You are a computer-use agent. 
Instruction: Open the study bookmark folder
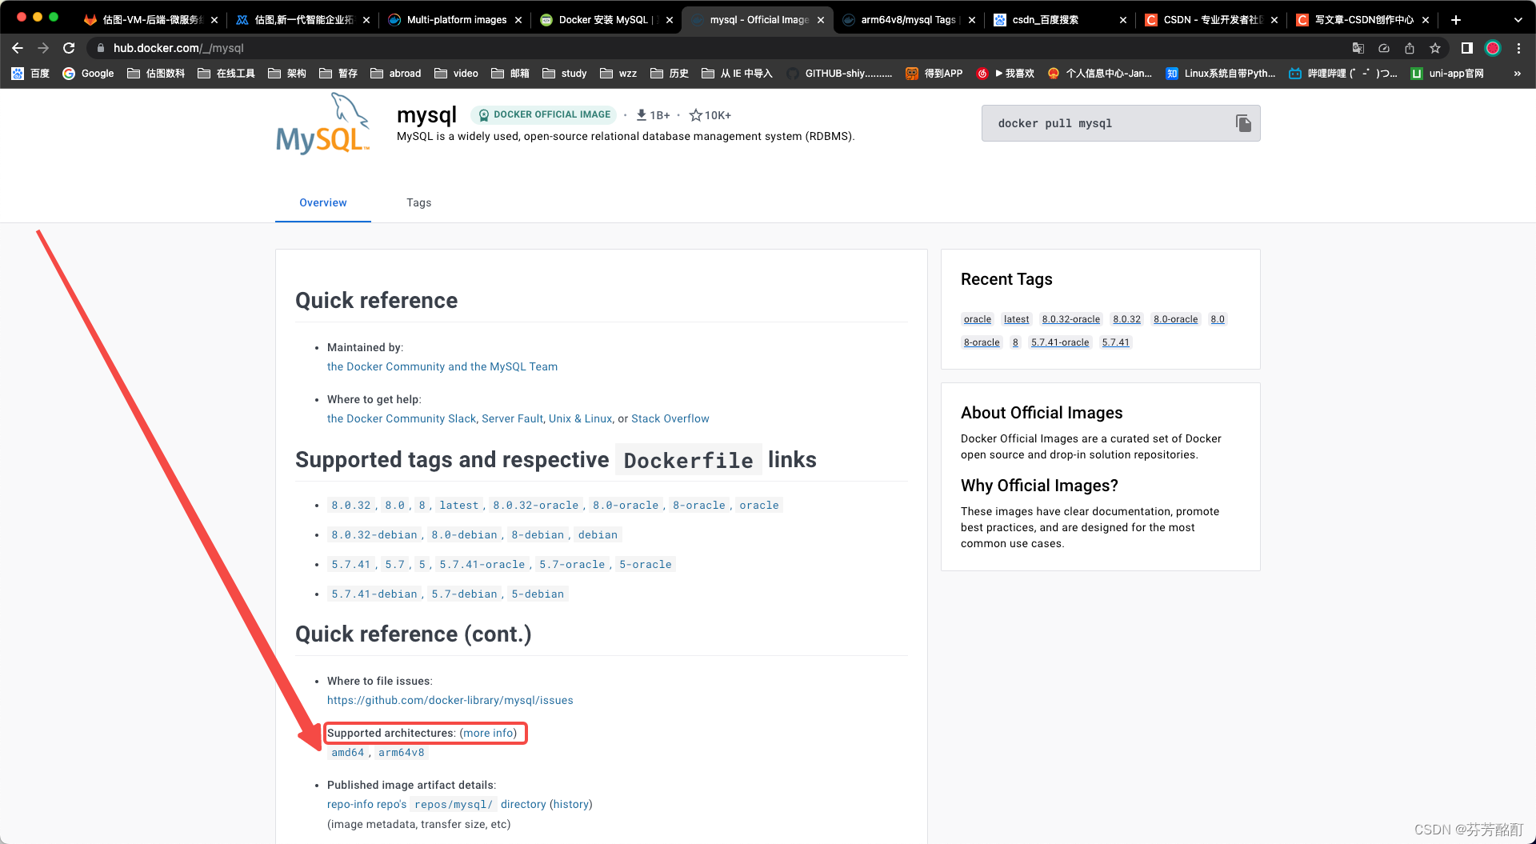point(565,74)
